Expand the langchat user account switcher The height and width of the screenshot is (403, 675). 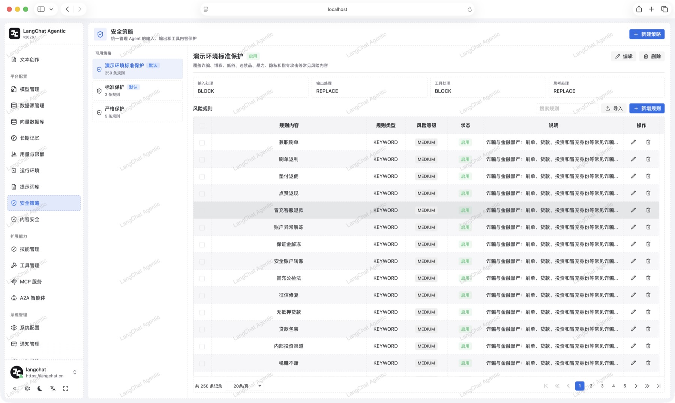pyautogui.click(x=75, y=372)
